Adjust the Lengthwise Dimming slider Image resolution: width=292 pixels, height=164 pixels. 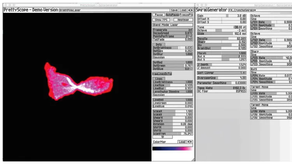pyautogui.click(x=172, y=92)
